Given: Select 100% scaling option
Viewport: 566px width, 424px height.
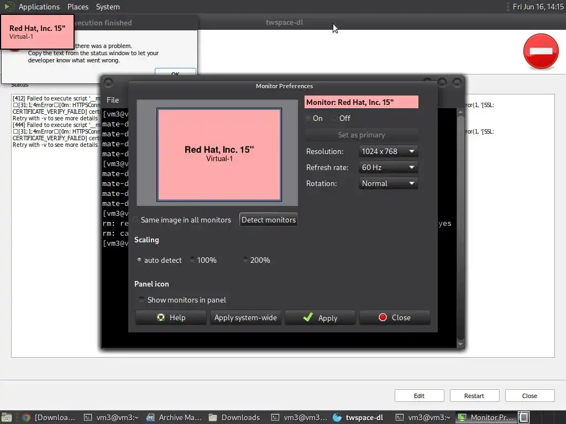Looking at the screenshot, I should point(192,260).
